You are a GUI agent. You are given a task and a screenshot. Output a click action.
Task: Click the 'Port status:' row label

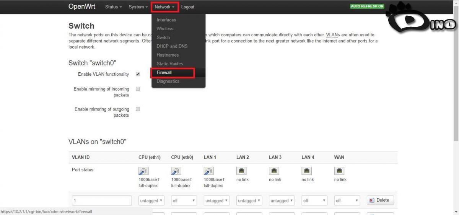click(x=83, y=170)
